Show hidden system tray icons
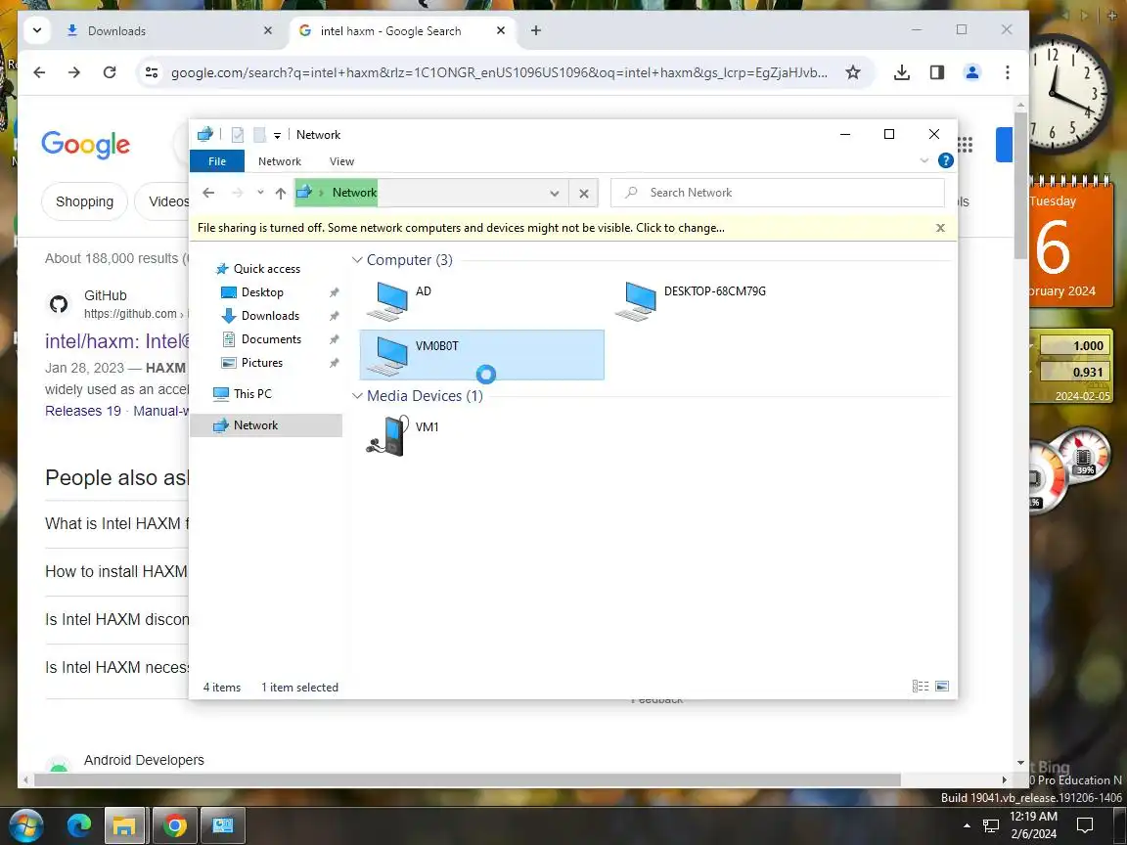 [967, 825]
